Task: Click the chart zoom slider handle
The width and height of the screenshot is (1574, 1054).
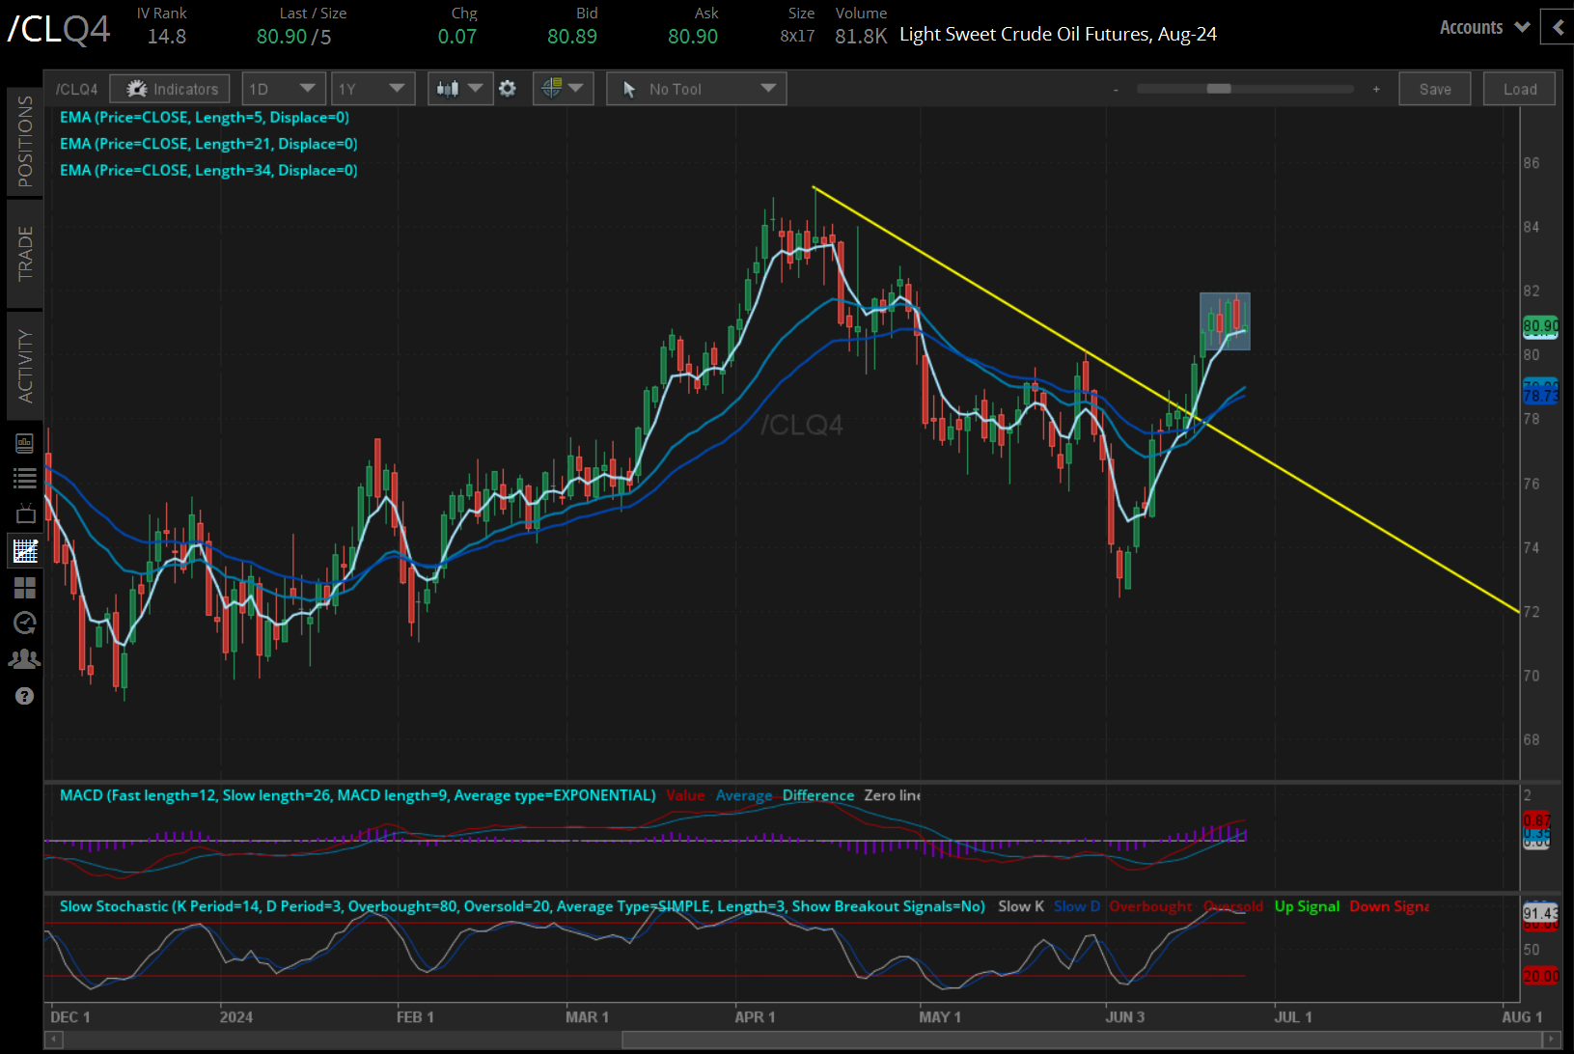Action: (1219, 89)
